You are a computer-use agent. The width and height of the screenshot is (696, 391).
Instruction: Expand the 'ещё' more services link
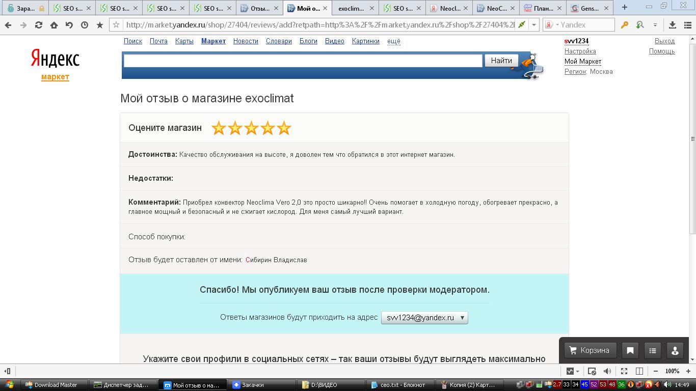(x=394, y=41)
